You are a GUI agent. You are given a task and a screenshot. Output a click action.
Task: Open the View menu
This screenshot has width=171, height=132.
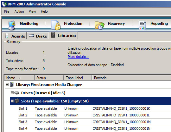coord(32,11)
